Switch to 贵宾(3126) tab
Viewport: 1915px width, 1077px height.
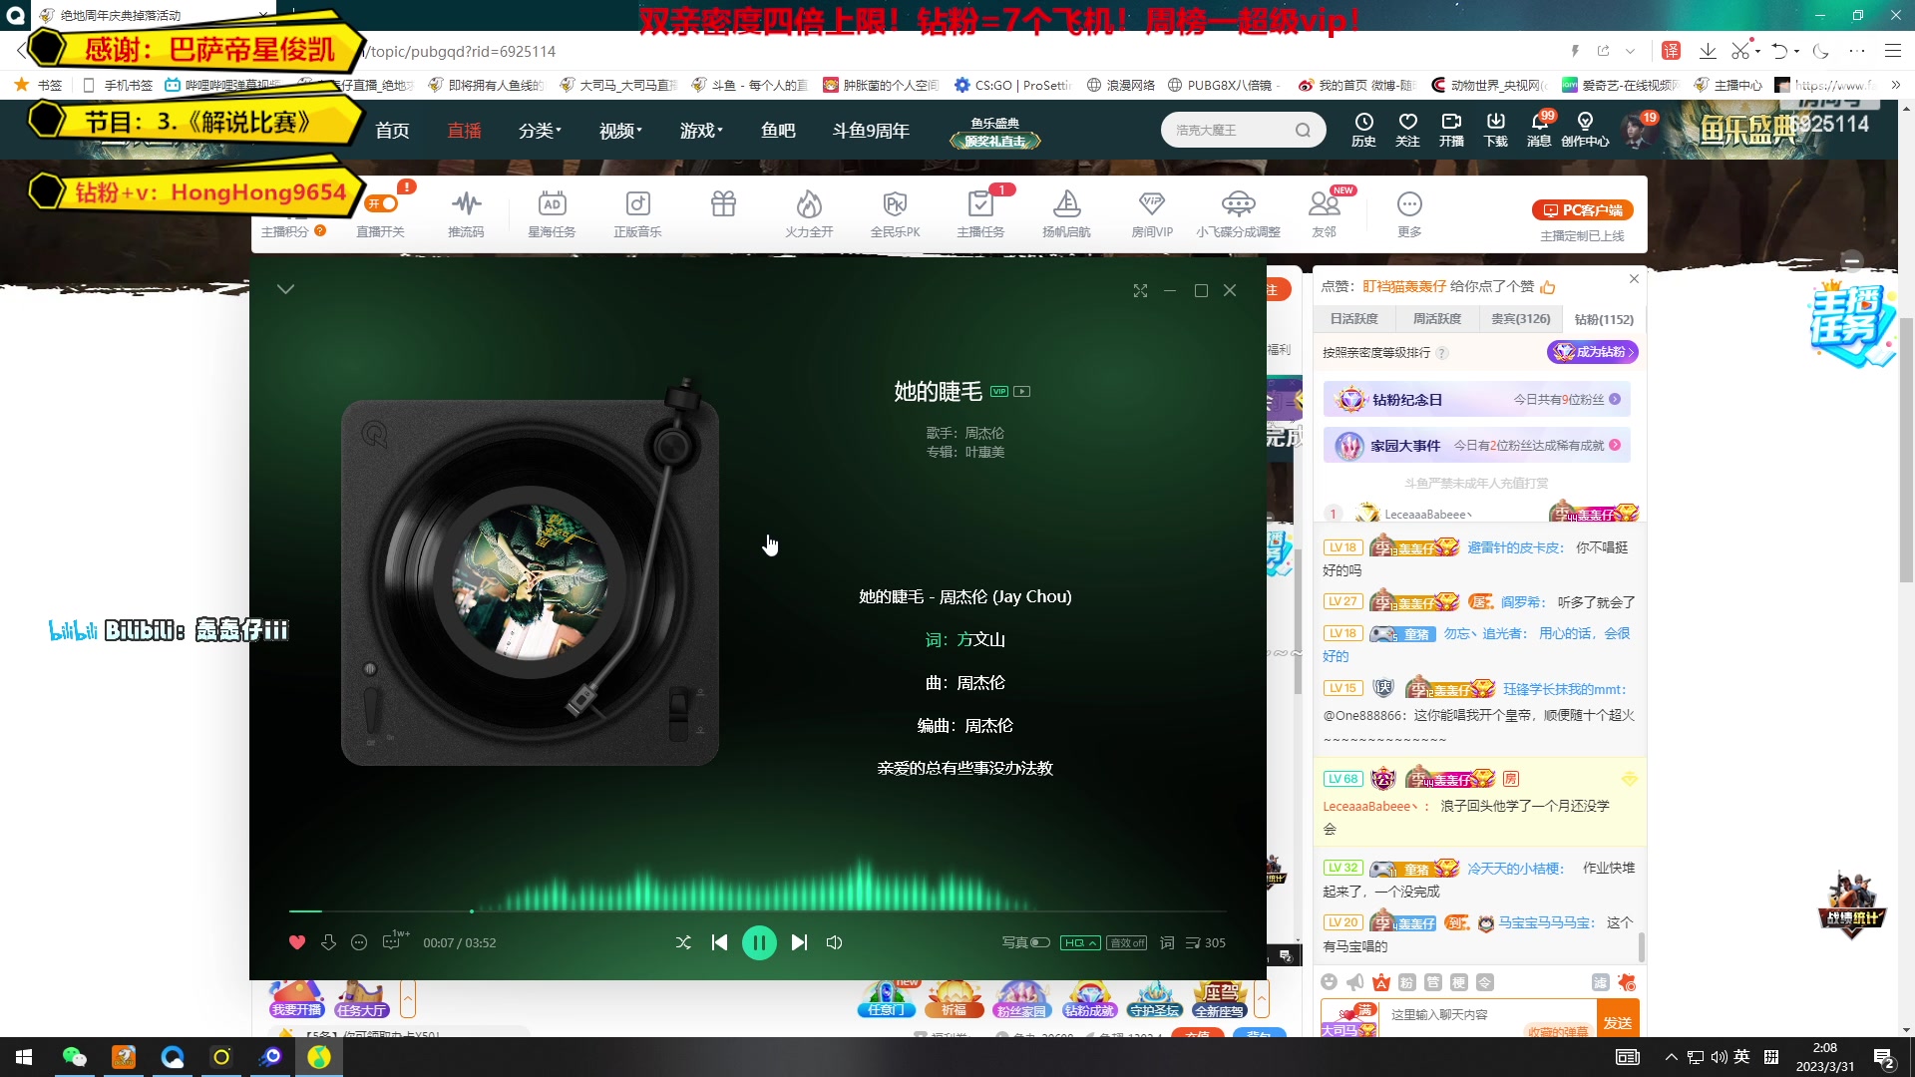tap(1520, 319)
